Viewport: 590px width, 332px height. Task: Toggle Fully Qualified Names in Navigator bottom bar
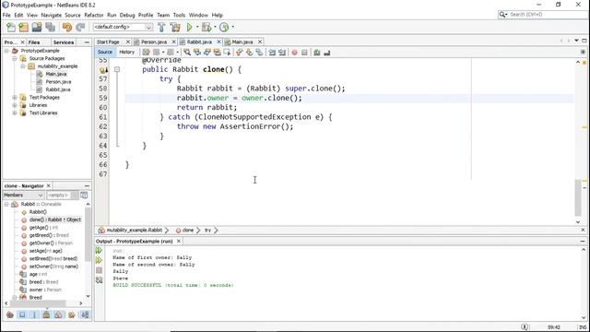point(72,314)
